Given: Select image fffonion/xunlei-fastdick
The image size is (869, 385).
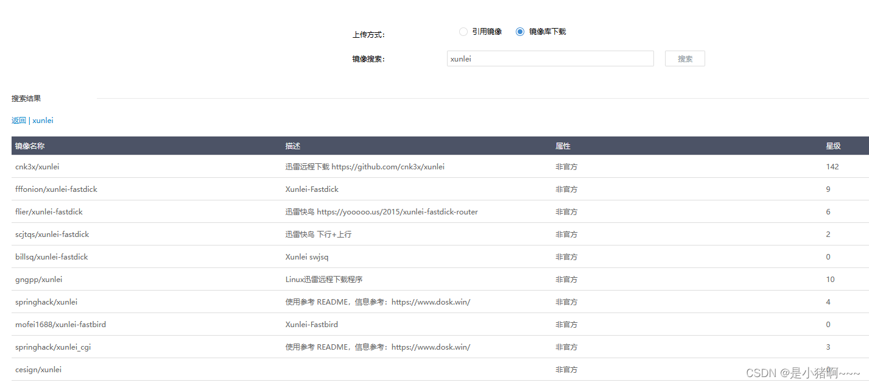Looking at the screenshot, I should coord(56,189).
